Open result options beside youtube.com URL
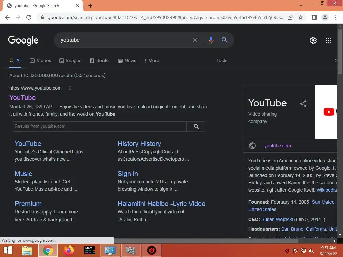This screenshot has height=257, width=343. (x=70, y=88)
